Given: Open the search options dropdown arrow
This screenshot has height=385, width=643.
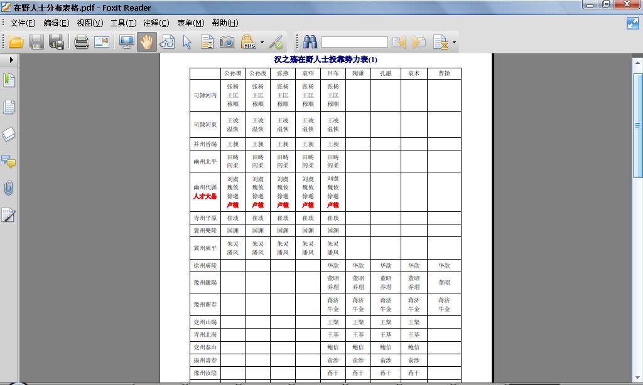Looking at the screenshot, I should click(454, 43).
